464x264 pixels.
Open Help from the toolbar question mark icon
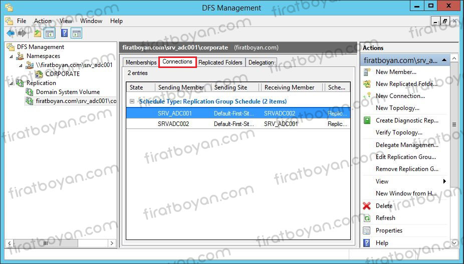[x=64, y=33]
